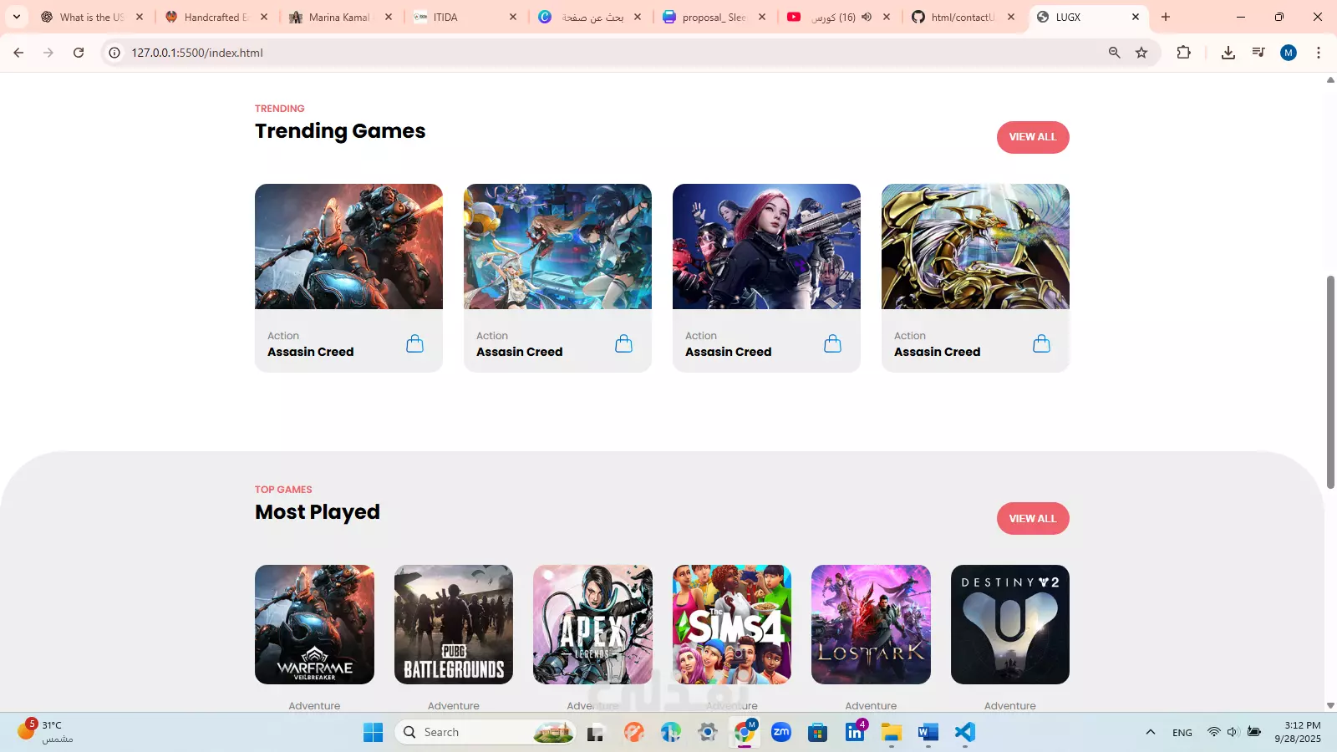Open the Windows Start menu
Image resolution: width=1337 pixels, height=752 pixels.
373,733
